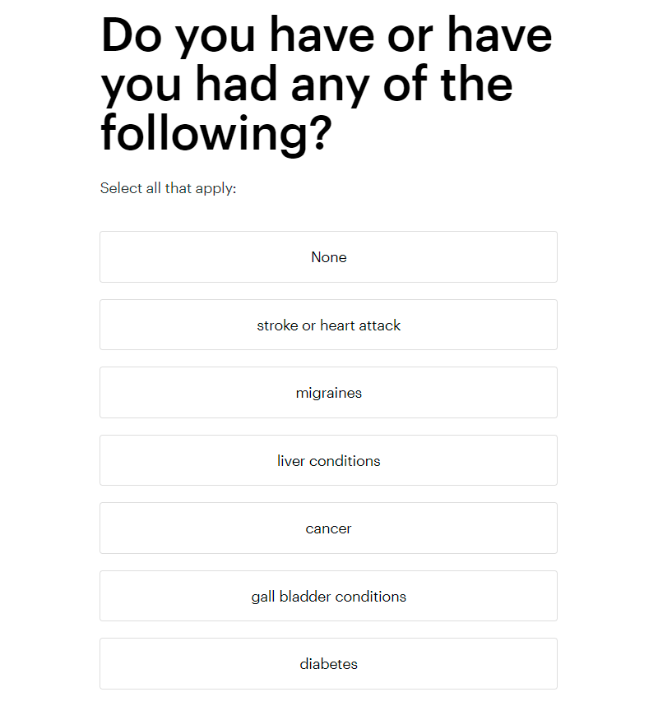Viewport: 658px width, 715px height.
Task: Select gall bladder conditions
Action: (x=328, y=596)
